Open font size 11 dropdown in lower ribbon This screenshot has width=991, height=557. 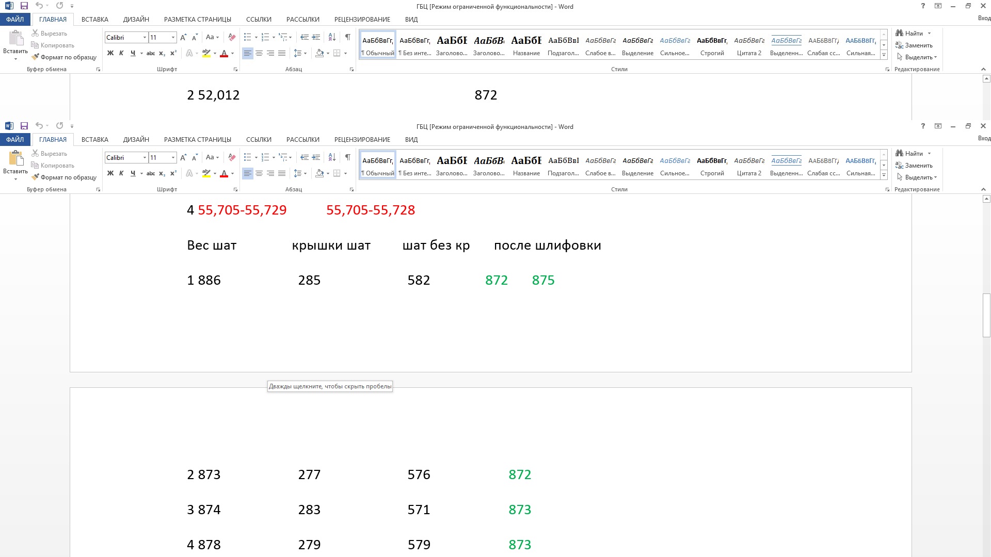point(173,157)
